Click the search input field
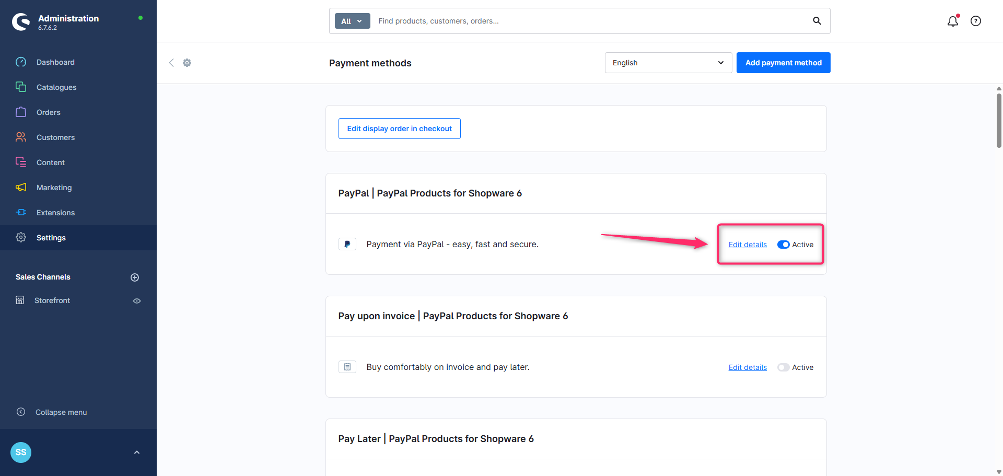This screenshot has width=1003, height=476. point(590,21)
